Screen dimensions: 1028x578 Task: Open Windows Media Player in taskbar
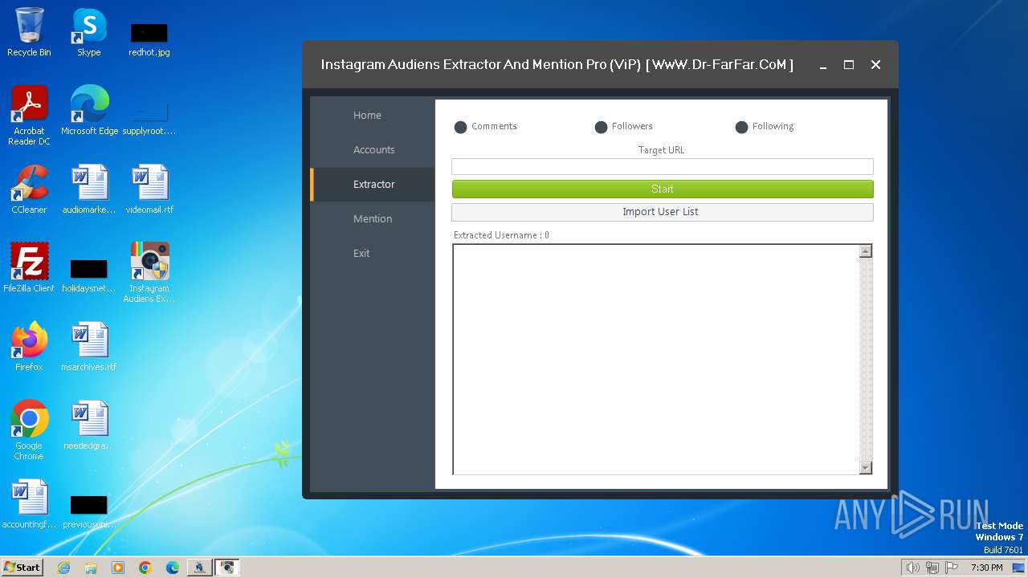click(118, 568)
